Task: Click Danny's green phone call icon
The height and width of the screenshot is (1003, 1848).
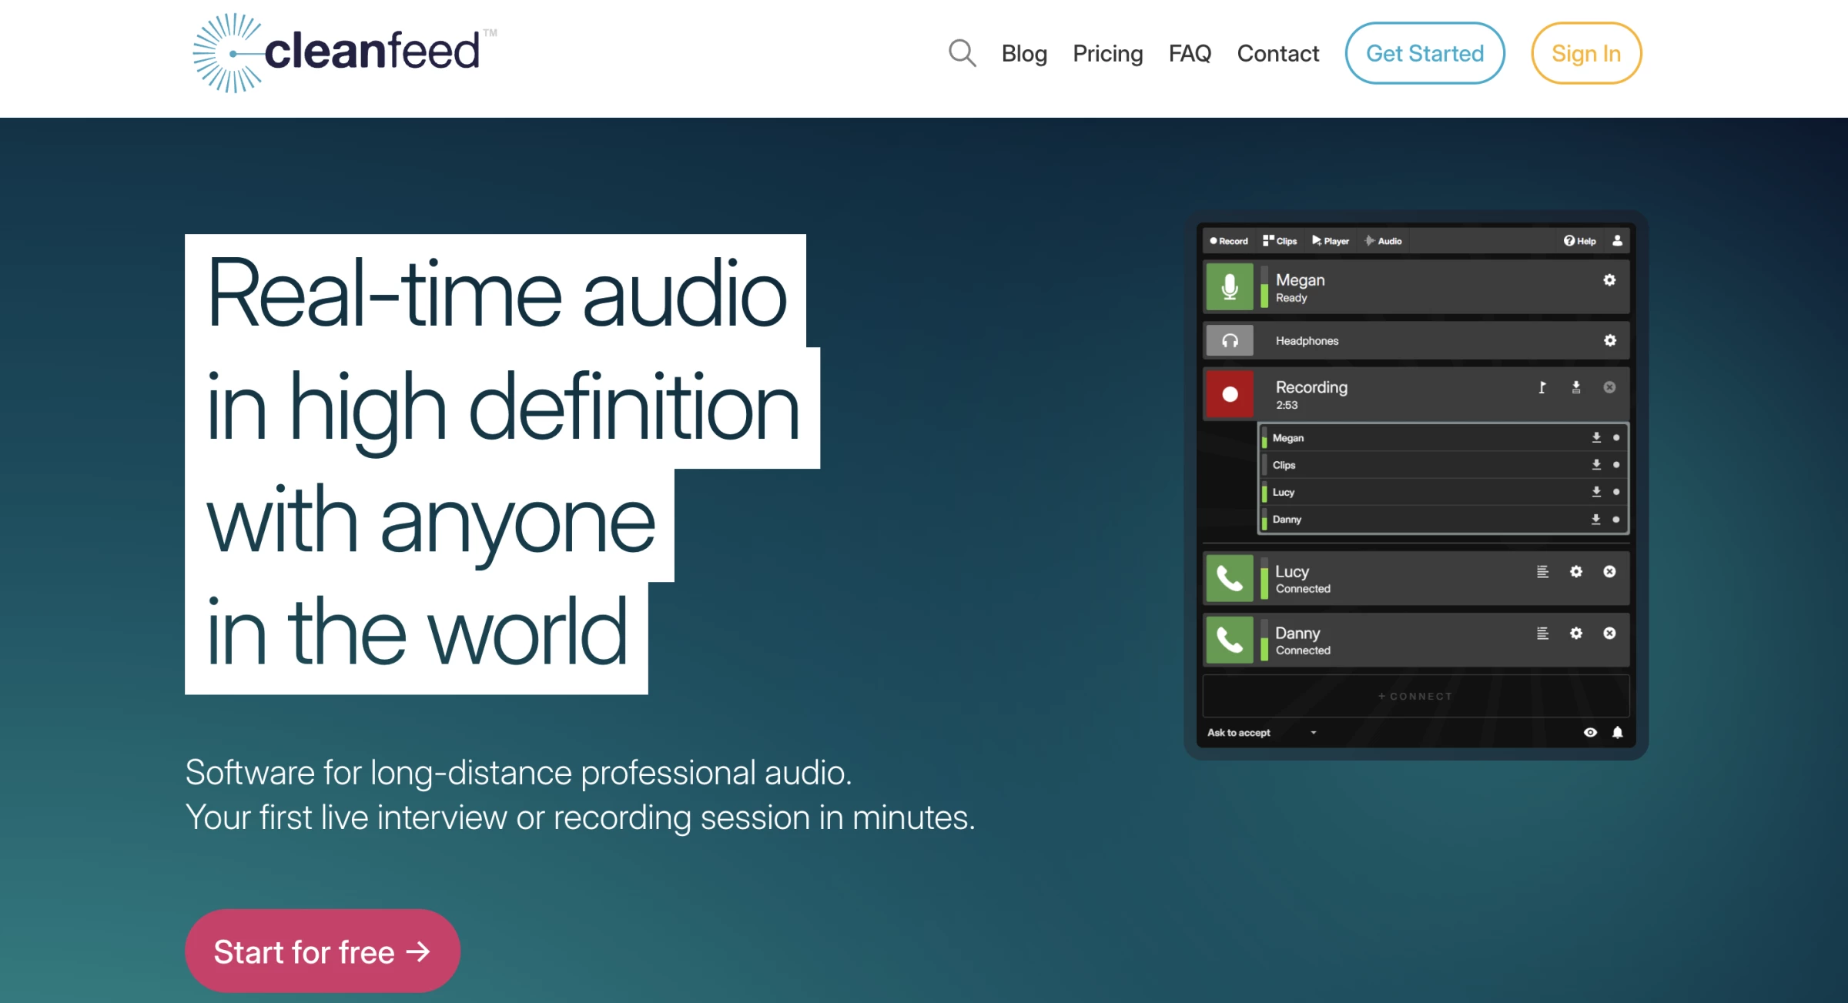Action: point(1230,640)
